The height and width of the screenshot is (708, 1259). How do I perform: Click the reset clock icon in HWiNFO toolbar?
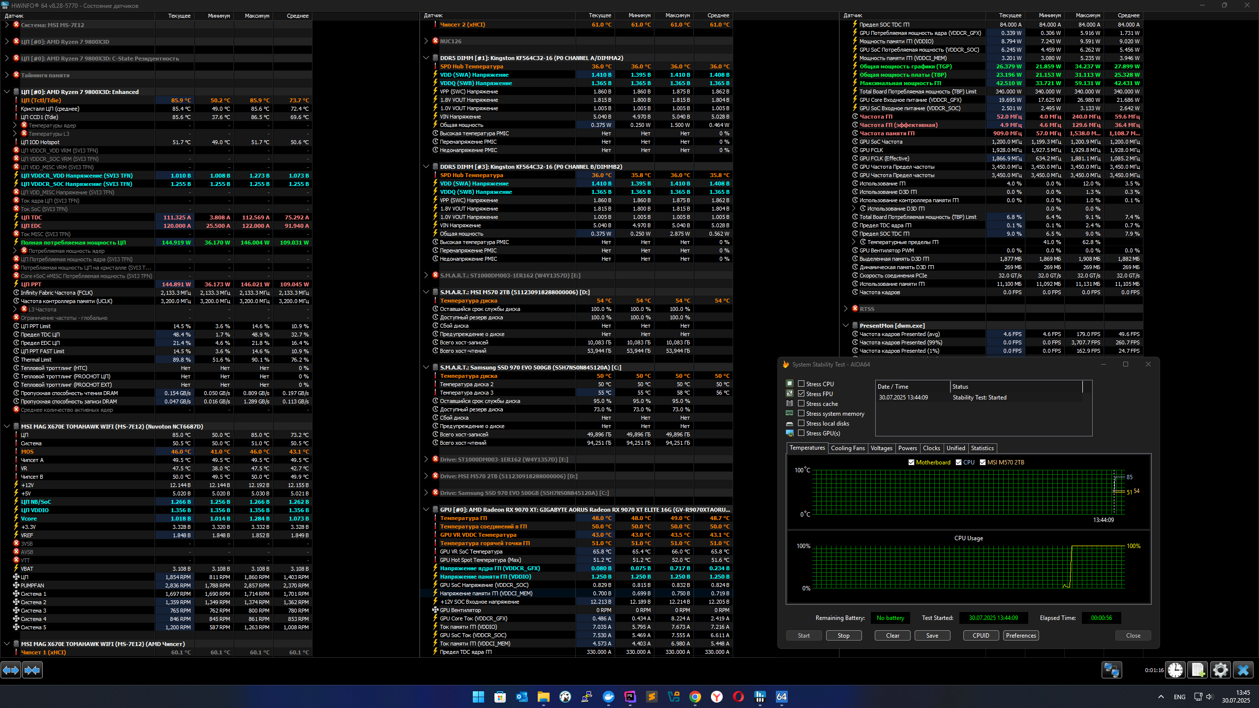[x=1175, y=670]
